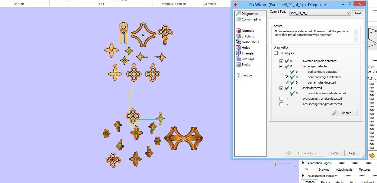Open the Info measurement tab
This screenshot has width=377, height=183.
(352, 182)
